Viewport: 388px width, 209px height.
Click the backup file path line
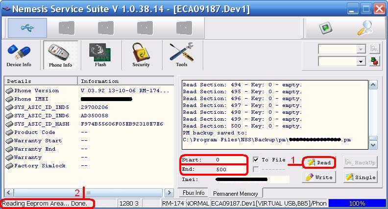pyautogui.click(x=267, y=140)
